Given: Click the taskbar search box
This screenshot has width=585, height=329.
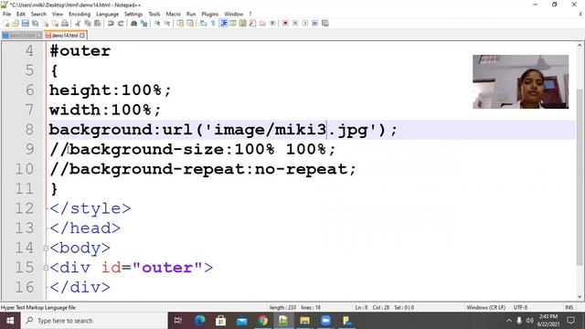Looking at the screenshot, I should (94, 321).
